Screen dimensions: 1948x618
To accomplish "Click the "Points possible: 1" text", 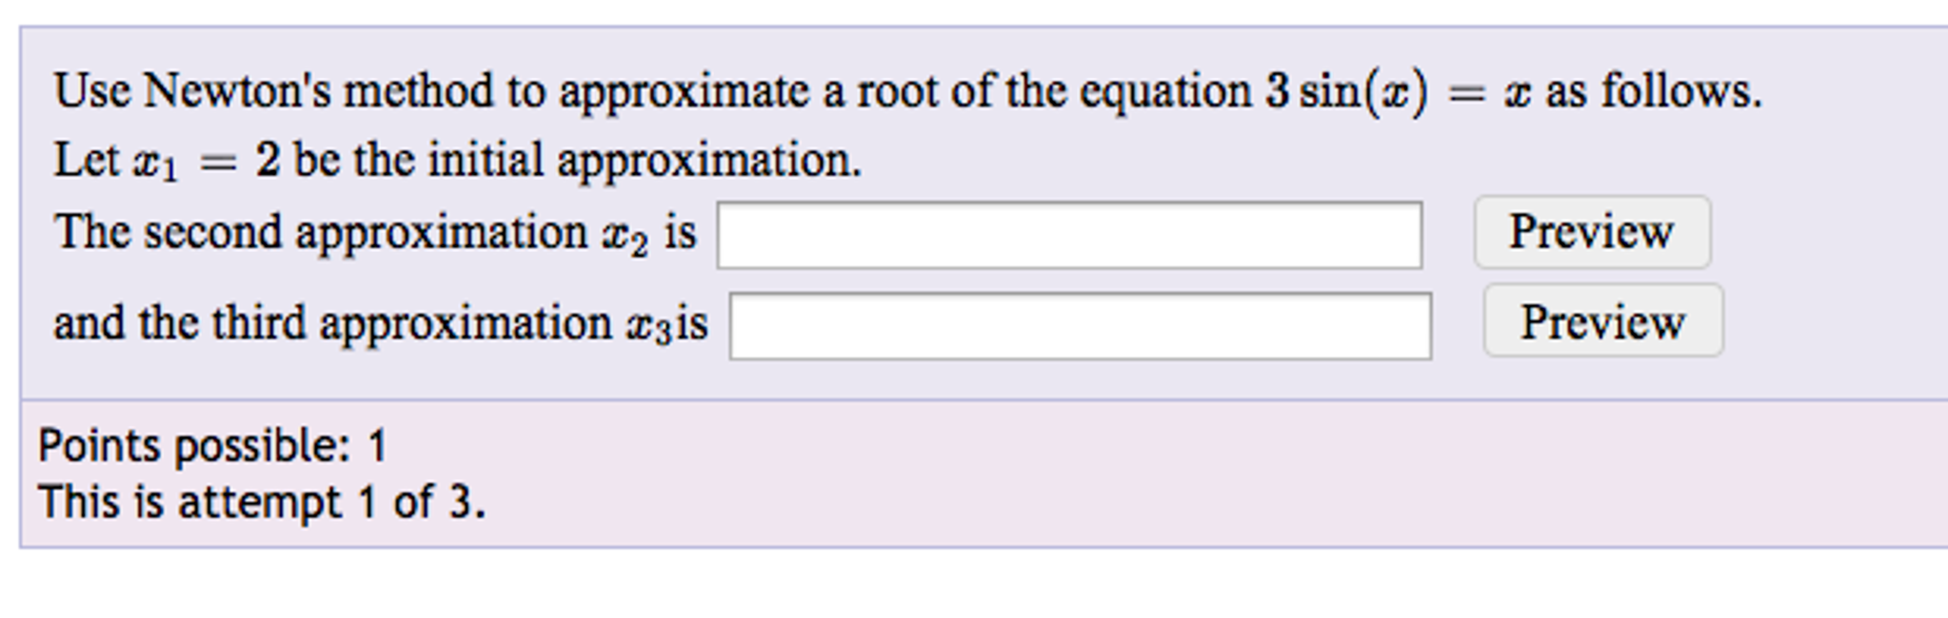I will [212, 446].
